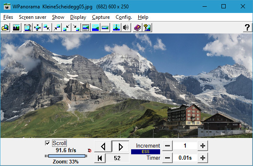Toggle sound with the speaker icon

click(126, 28)
